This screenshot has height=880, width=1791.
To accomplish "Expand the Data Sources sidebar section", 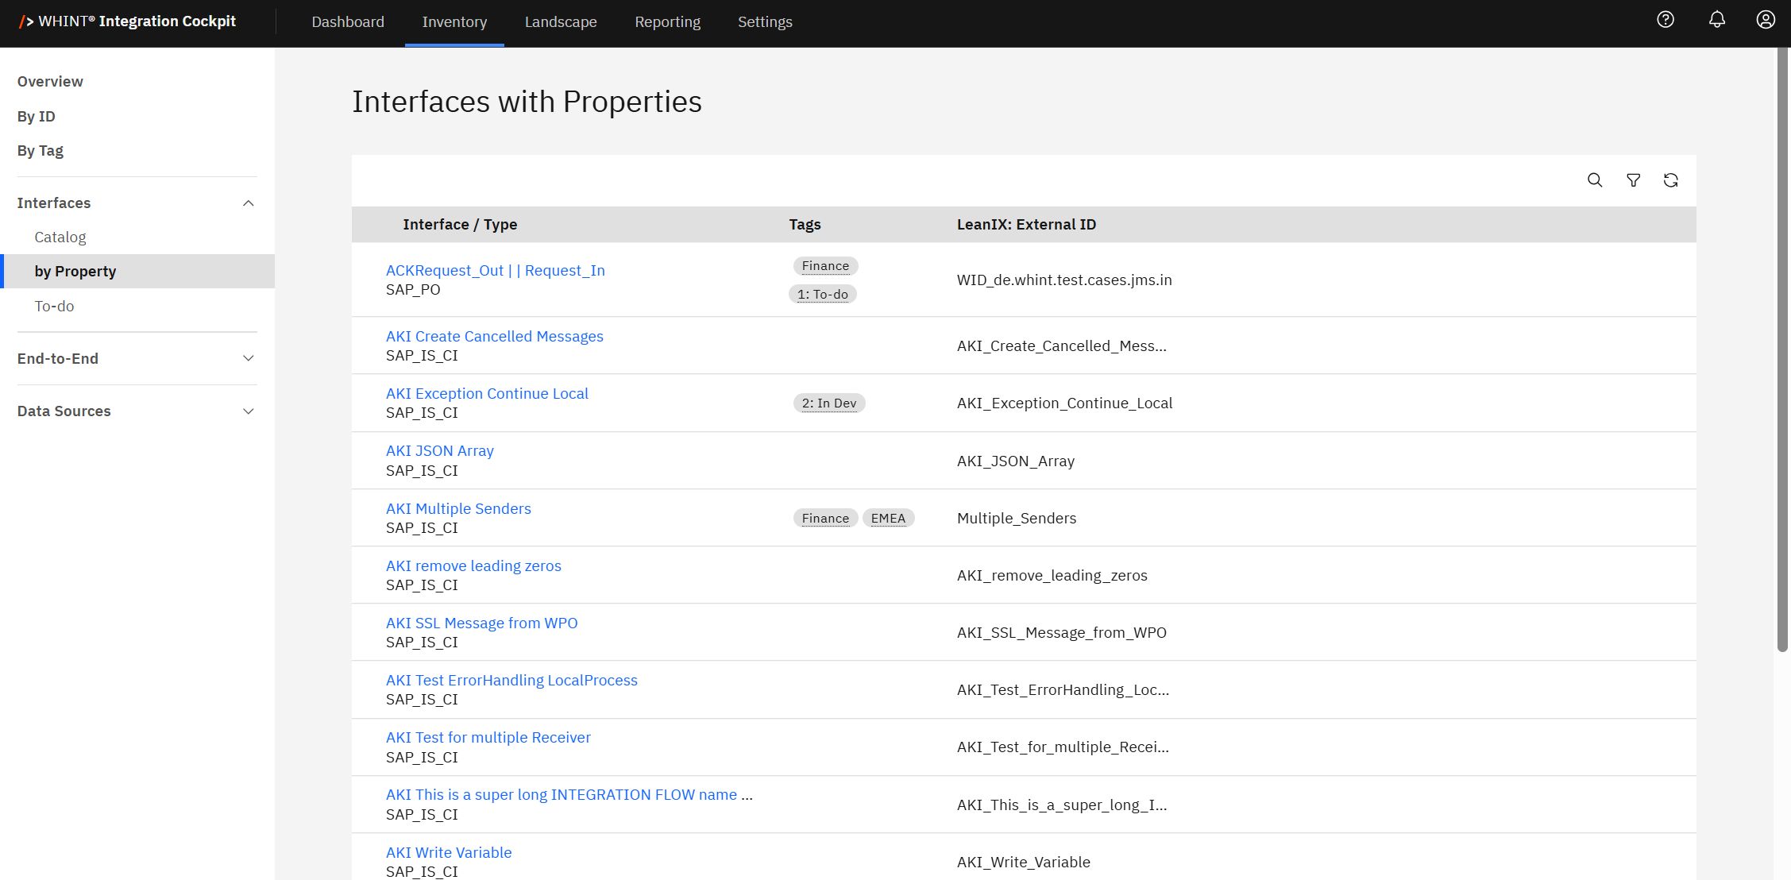I will pos(248,411).
